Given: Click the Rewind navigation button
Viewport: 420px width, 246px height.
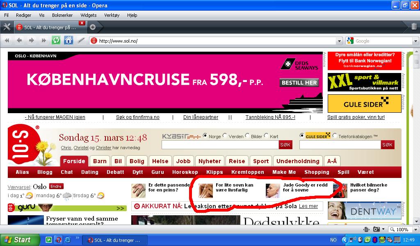Looking at the screenshot, I should click(7, 41).
